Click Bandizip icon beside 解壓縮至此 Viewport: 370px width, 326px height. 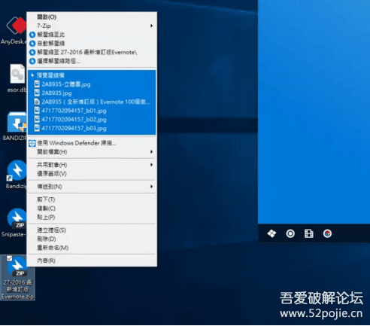[32, 35]
